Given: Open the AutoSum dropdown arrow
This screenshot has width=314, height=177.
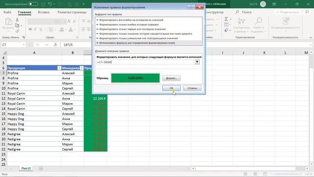Looking at the screenshot, I should coord(231,19).
